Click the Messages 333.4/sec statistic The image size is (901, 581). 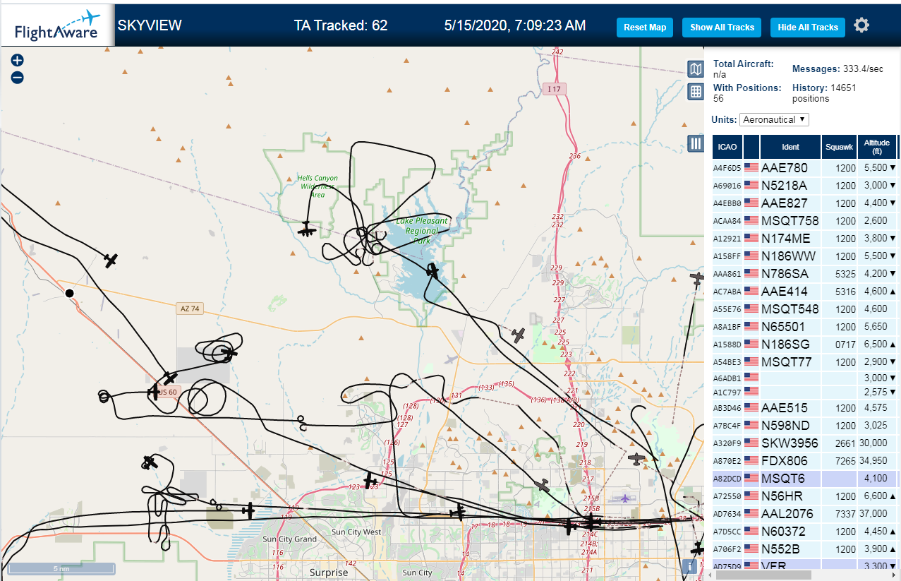[x=837, y=68]
